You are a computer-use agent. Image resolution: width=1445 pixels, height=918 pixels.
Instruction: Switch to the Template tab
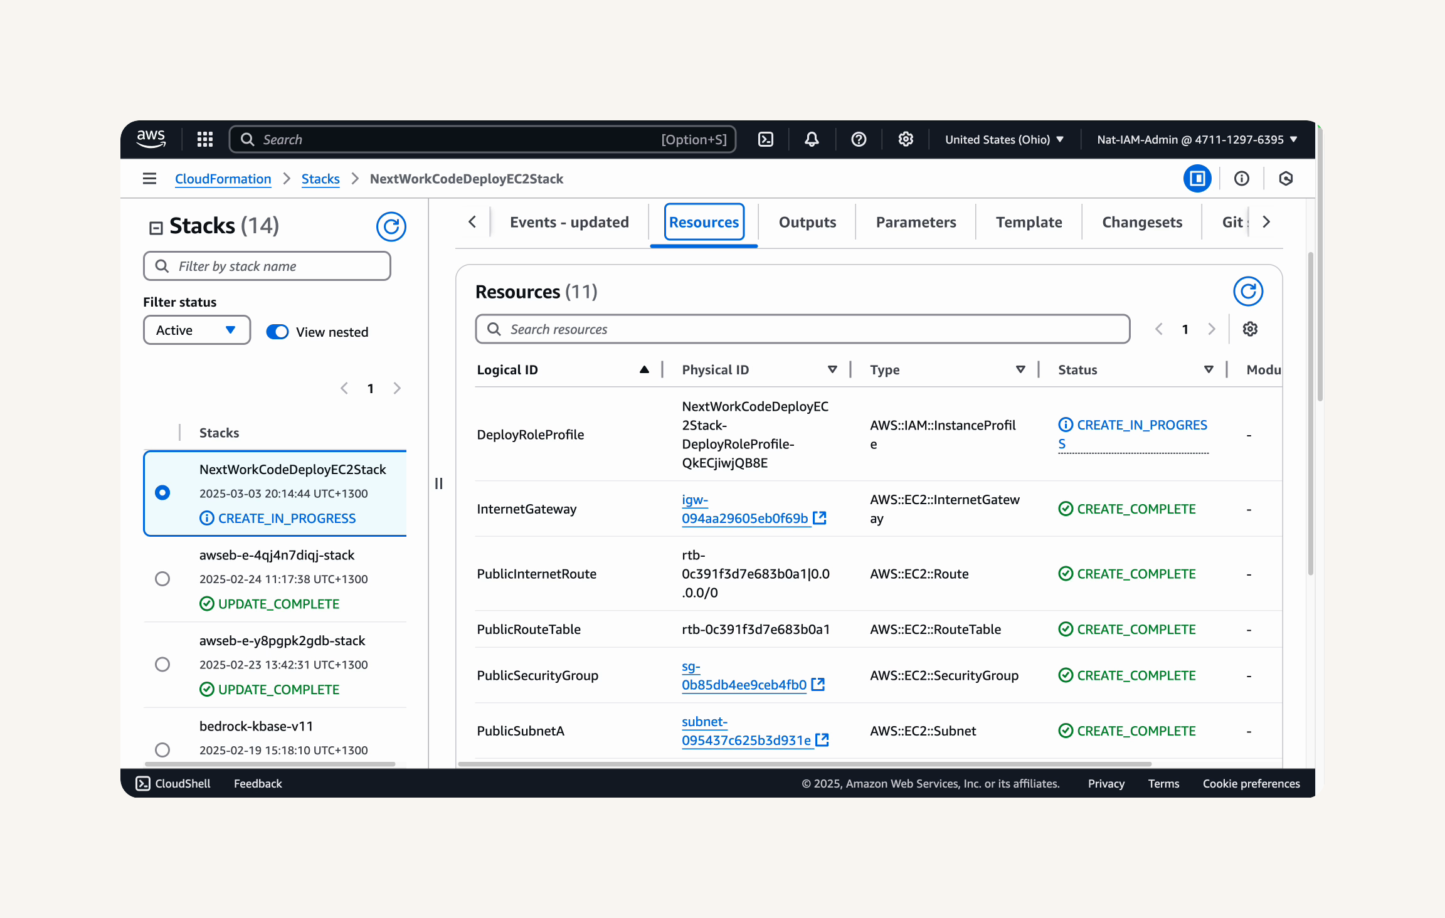[x=1029, y=222]
